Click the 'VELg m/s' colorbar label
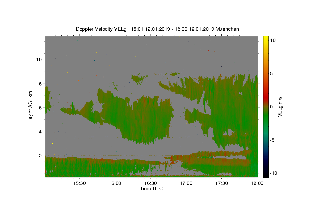The width and height of the screenshot is (319, 213). point(280,106)
